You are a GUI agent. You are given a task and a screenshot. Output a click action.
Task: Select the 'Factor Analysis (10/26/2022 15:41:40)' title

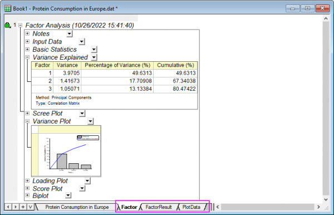[80, 26]
